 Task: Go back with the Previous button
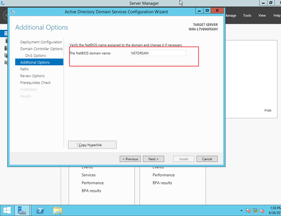click(130, 159)
